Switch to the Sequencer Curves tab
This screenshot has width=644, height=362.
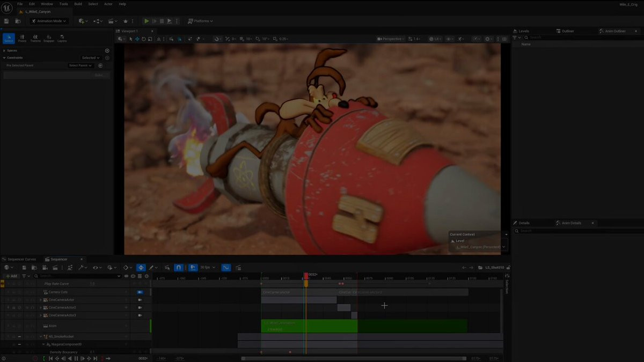click(21, 259)
